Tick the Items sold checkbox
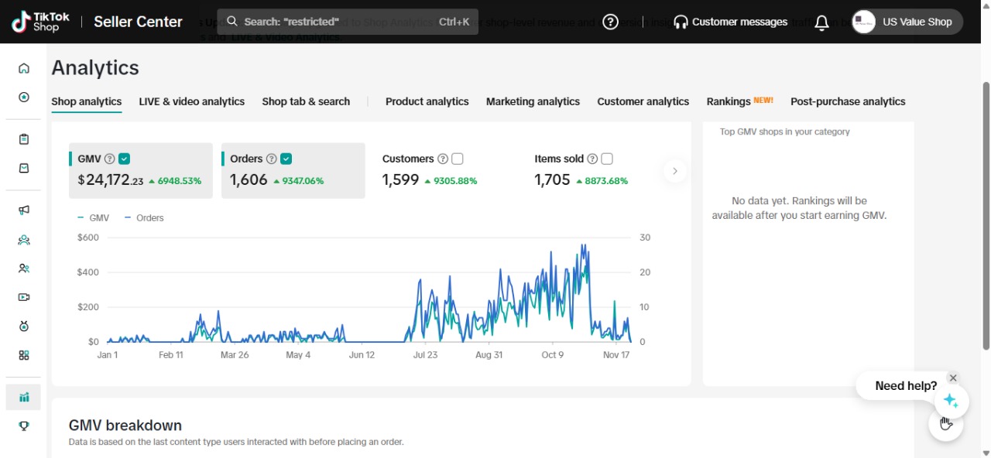The image size is (991, 458). (x=607, y=159)
